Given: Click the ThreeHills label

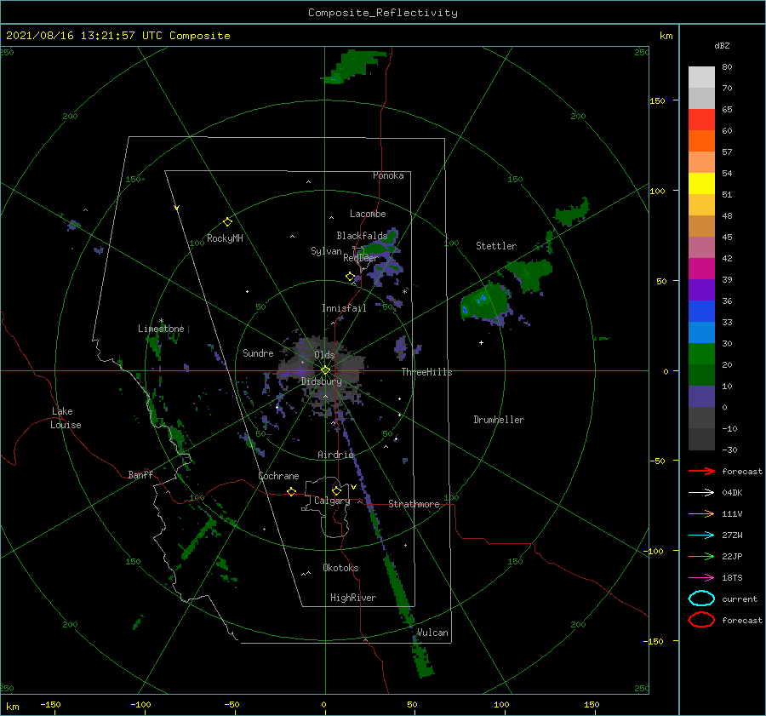Looking at the screenshot, I should [426, 372].
